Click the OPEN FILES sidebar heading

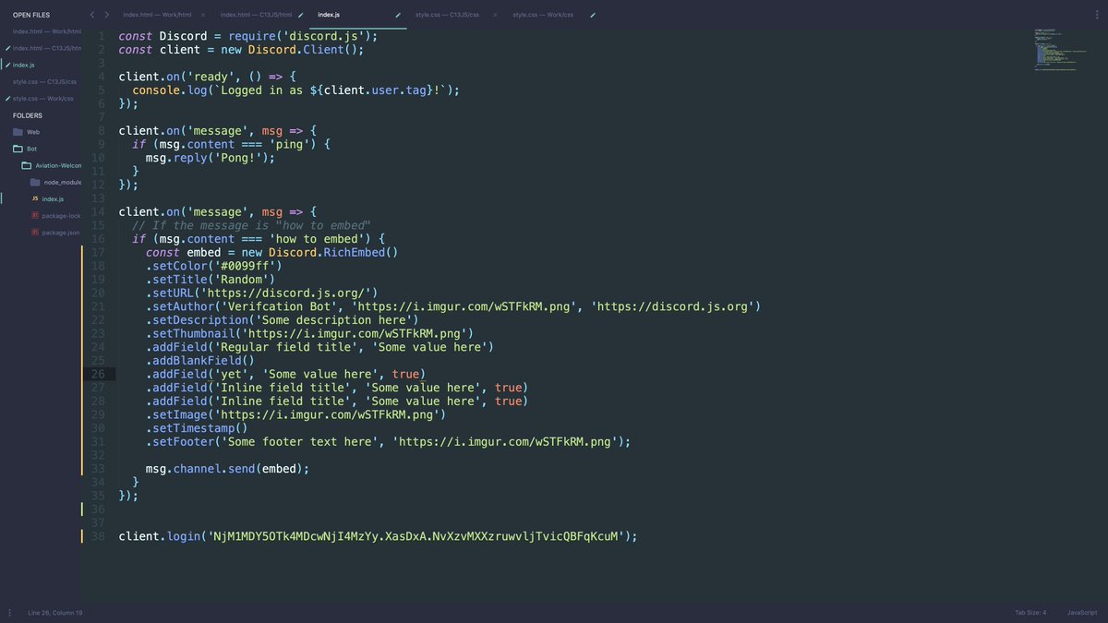[x=31, y=15]
